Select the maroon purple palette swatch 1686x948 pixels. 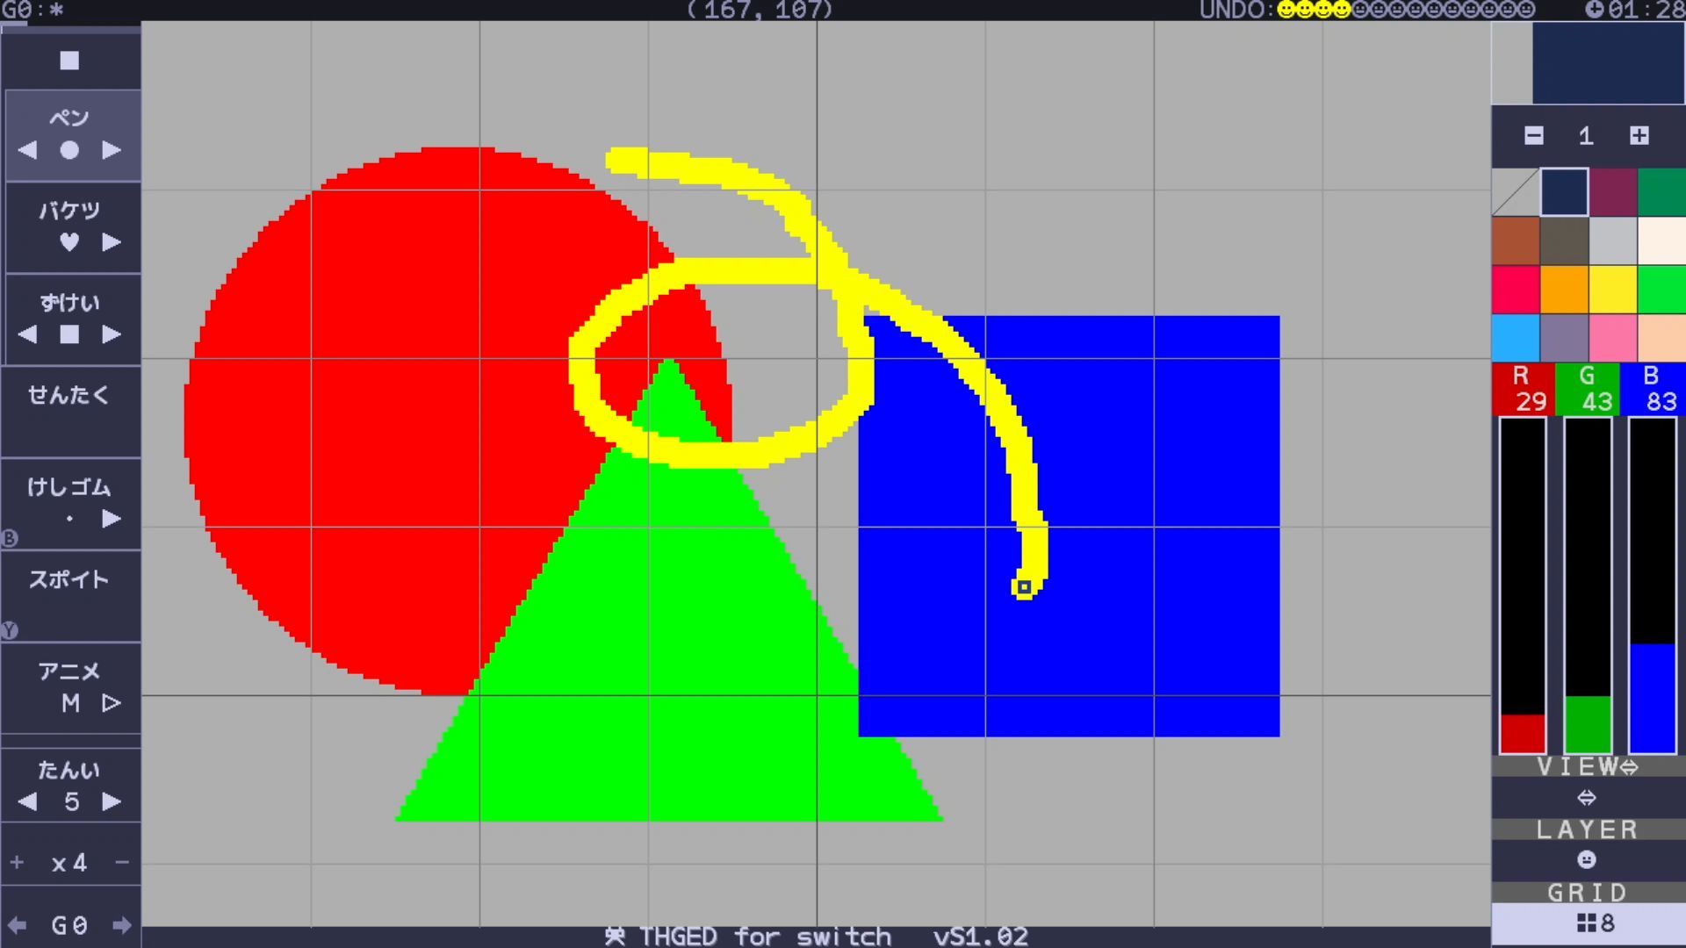click(x=1613, y=191)
